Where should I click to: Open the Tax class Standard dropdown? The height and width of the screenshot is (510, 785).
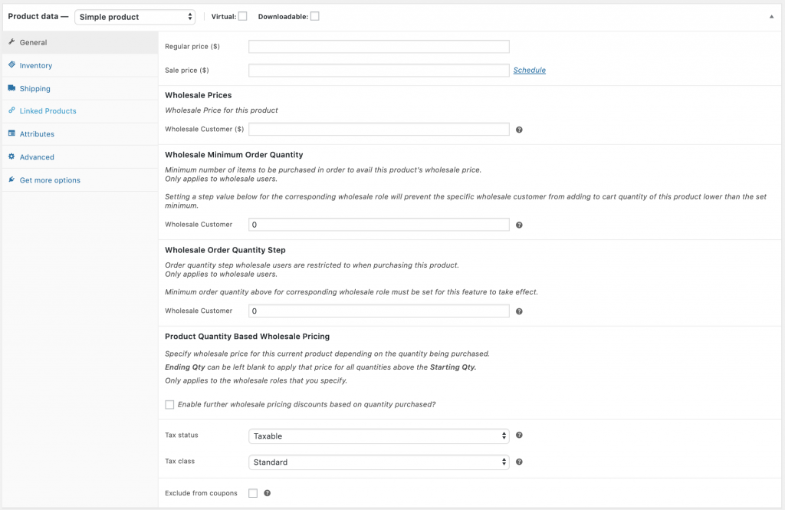pyautogui.click(x=379, y=462)
